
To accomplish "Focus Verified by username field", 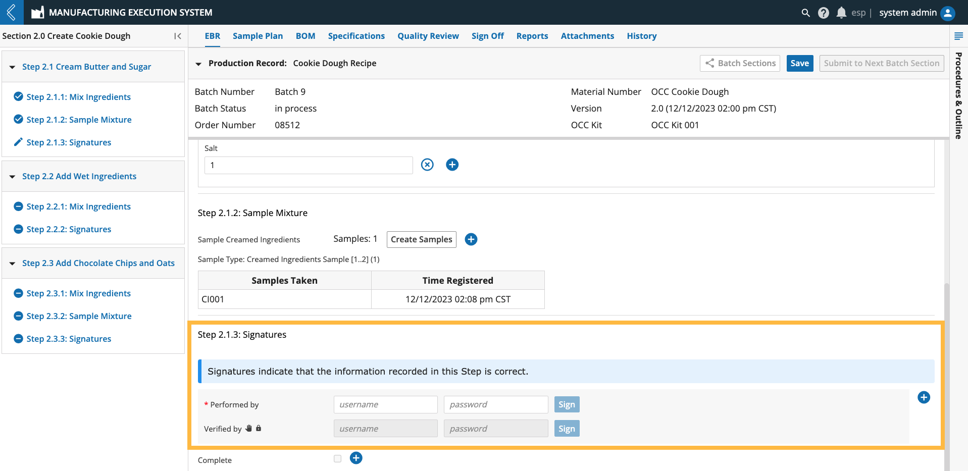I will click(x=386, y=429).
